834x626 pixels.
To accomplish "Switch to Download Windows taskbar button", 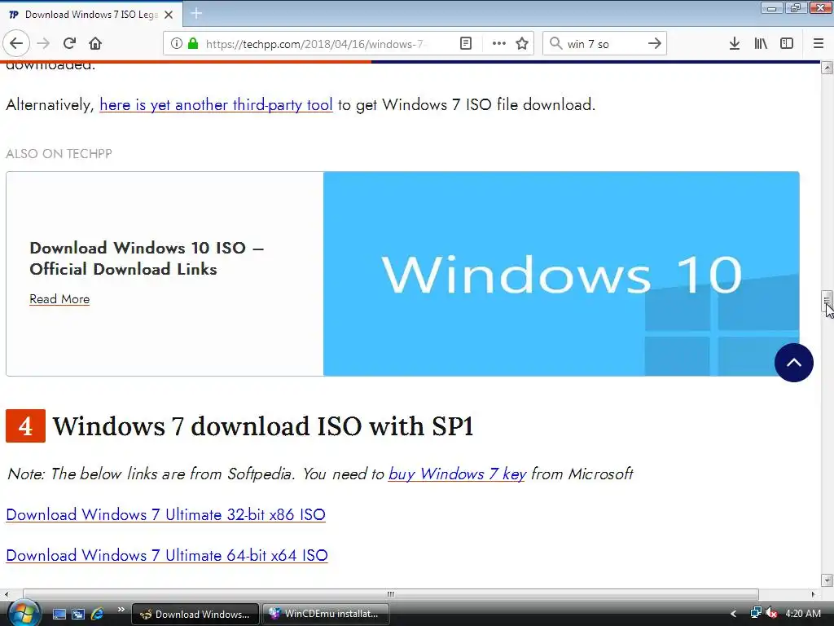I will [195, 615].
